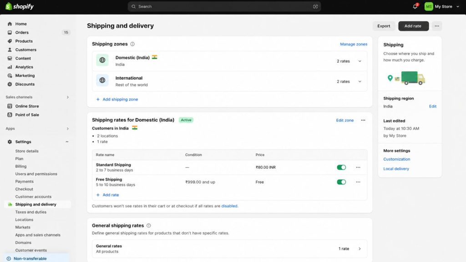Click the search scan icon in search bar
Image resolution: width=466 pixels, height=262 pixels.
[315, 6]
